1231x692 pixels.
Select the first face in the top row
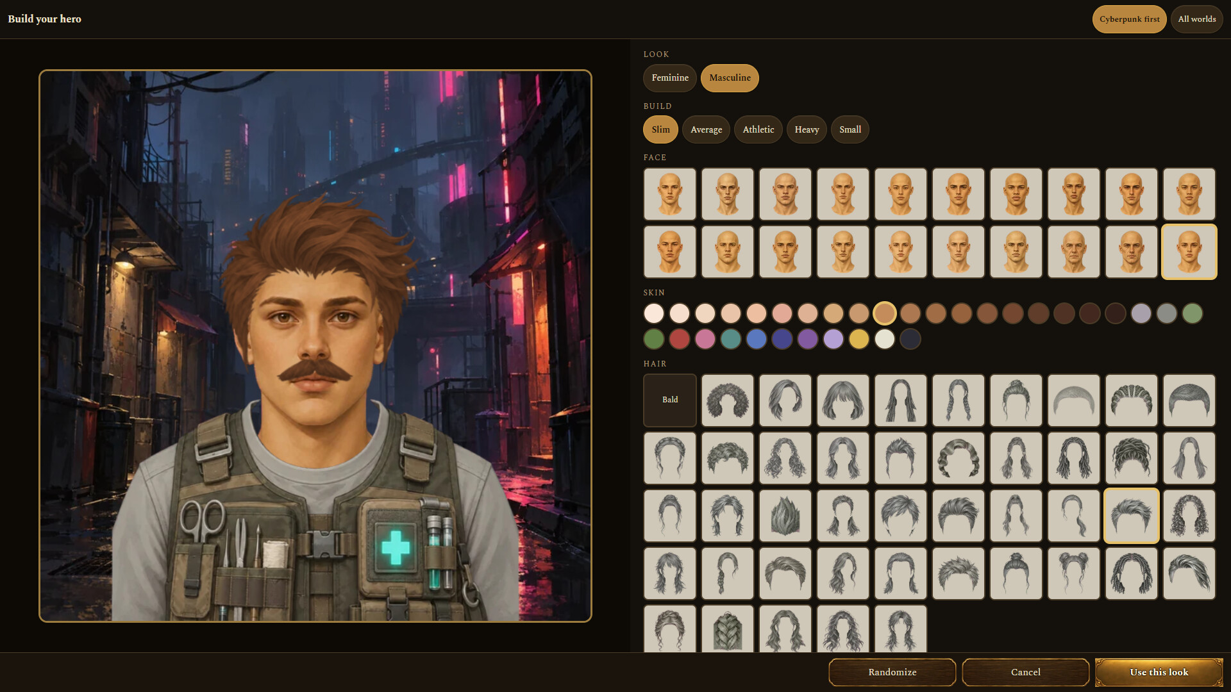pyautogui.click(x=670, y=194)
